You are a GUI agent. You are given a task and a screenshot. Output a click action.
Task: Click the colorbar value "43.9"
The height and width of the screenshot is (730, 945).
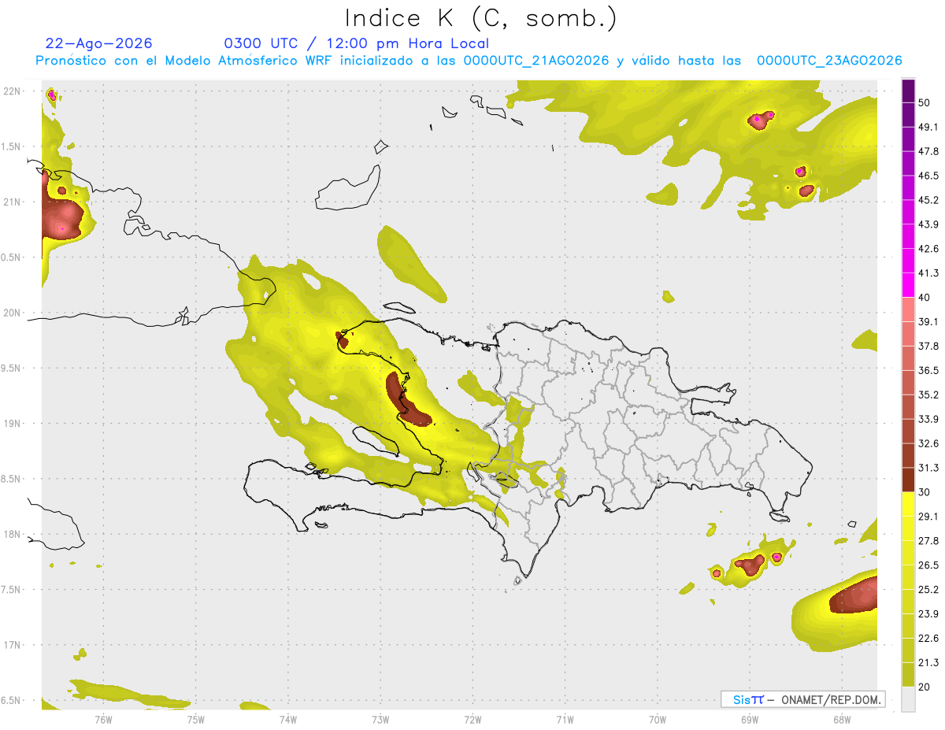(x=928, y=224)
